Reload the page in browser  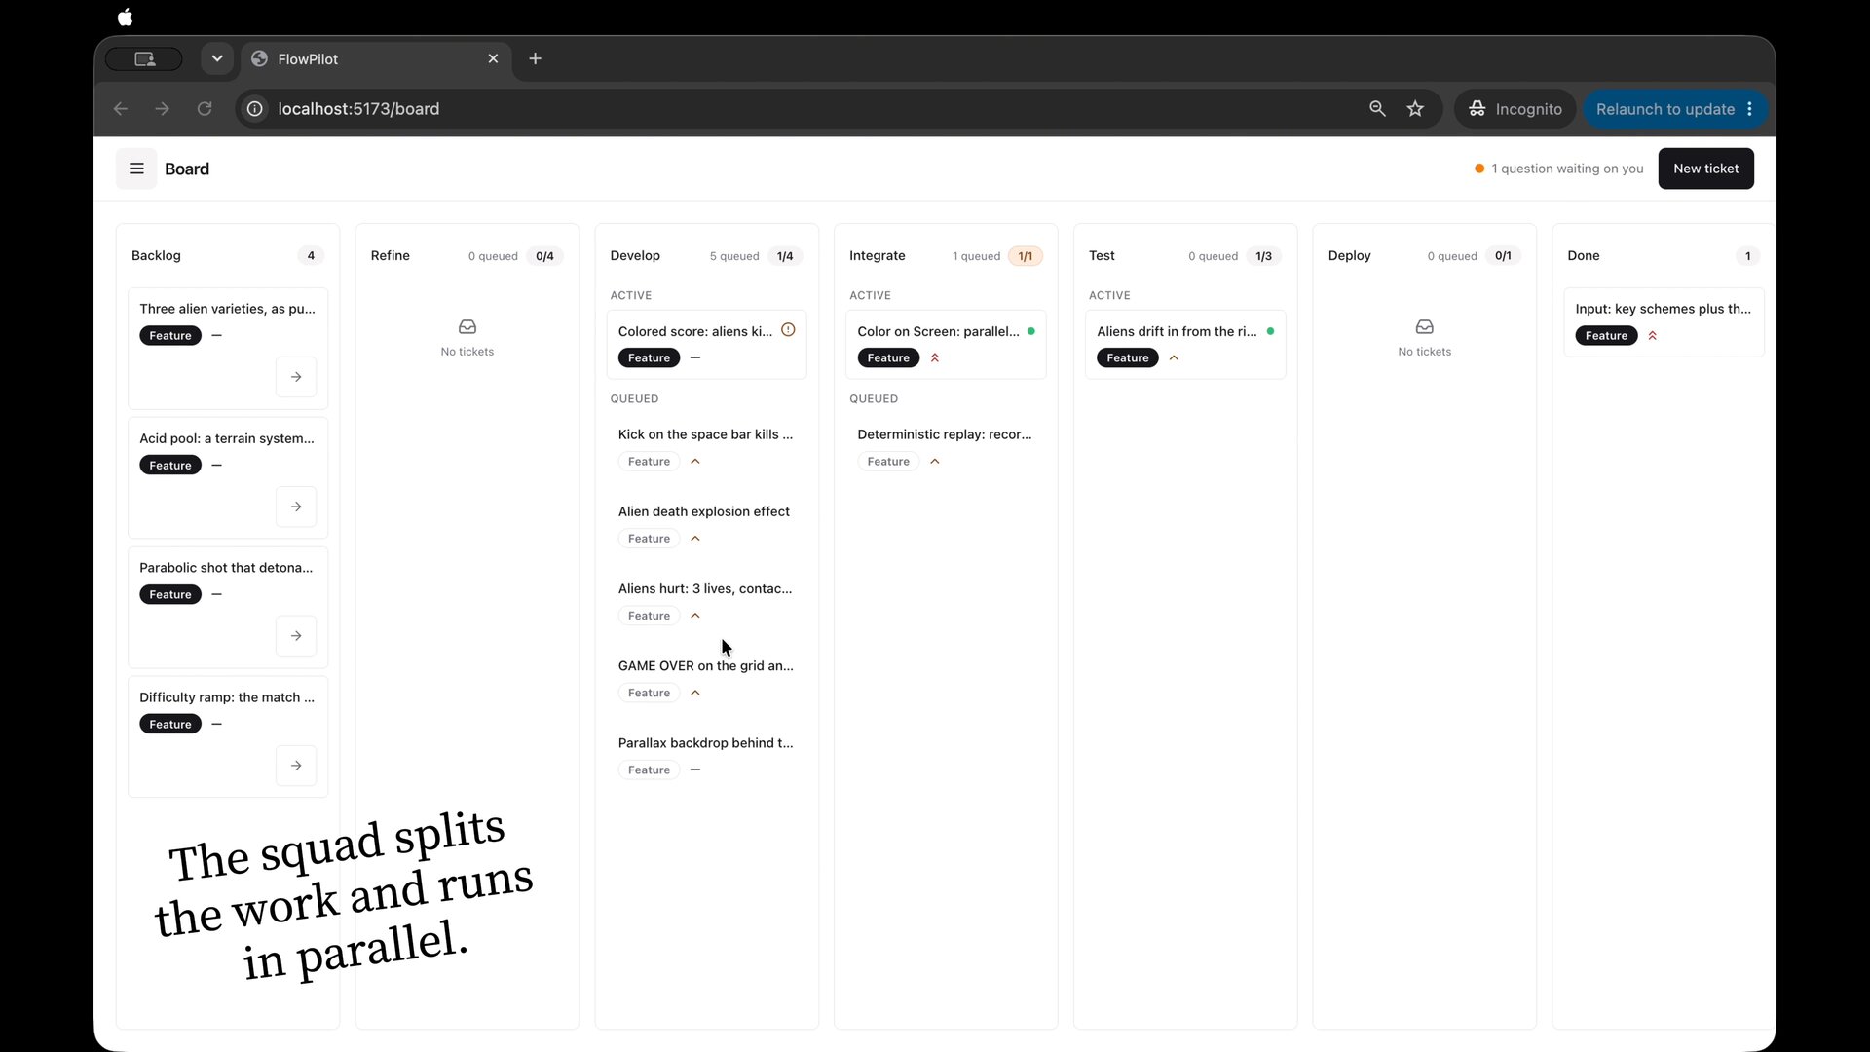pyautogui.click(x=205, y=109)
